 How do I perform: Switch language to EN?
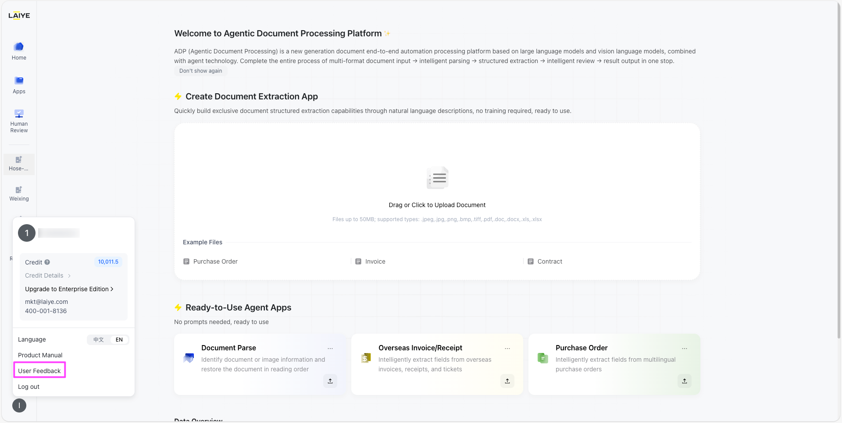(x=119, y=340)
